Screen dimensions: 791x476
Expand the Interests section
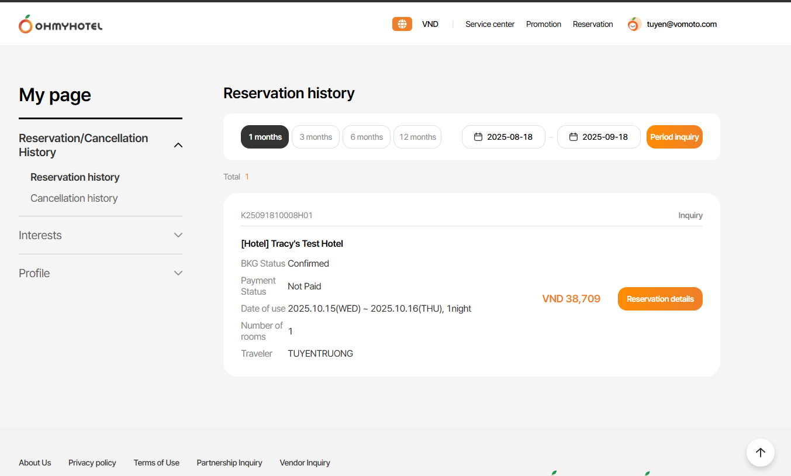(x=178, y=235)
